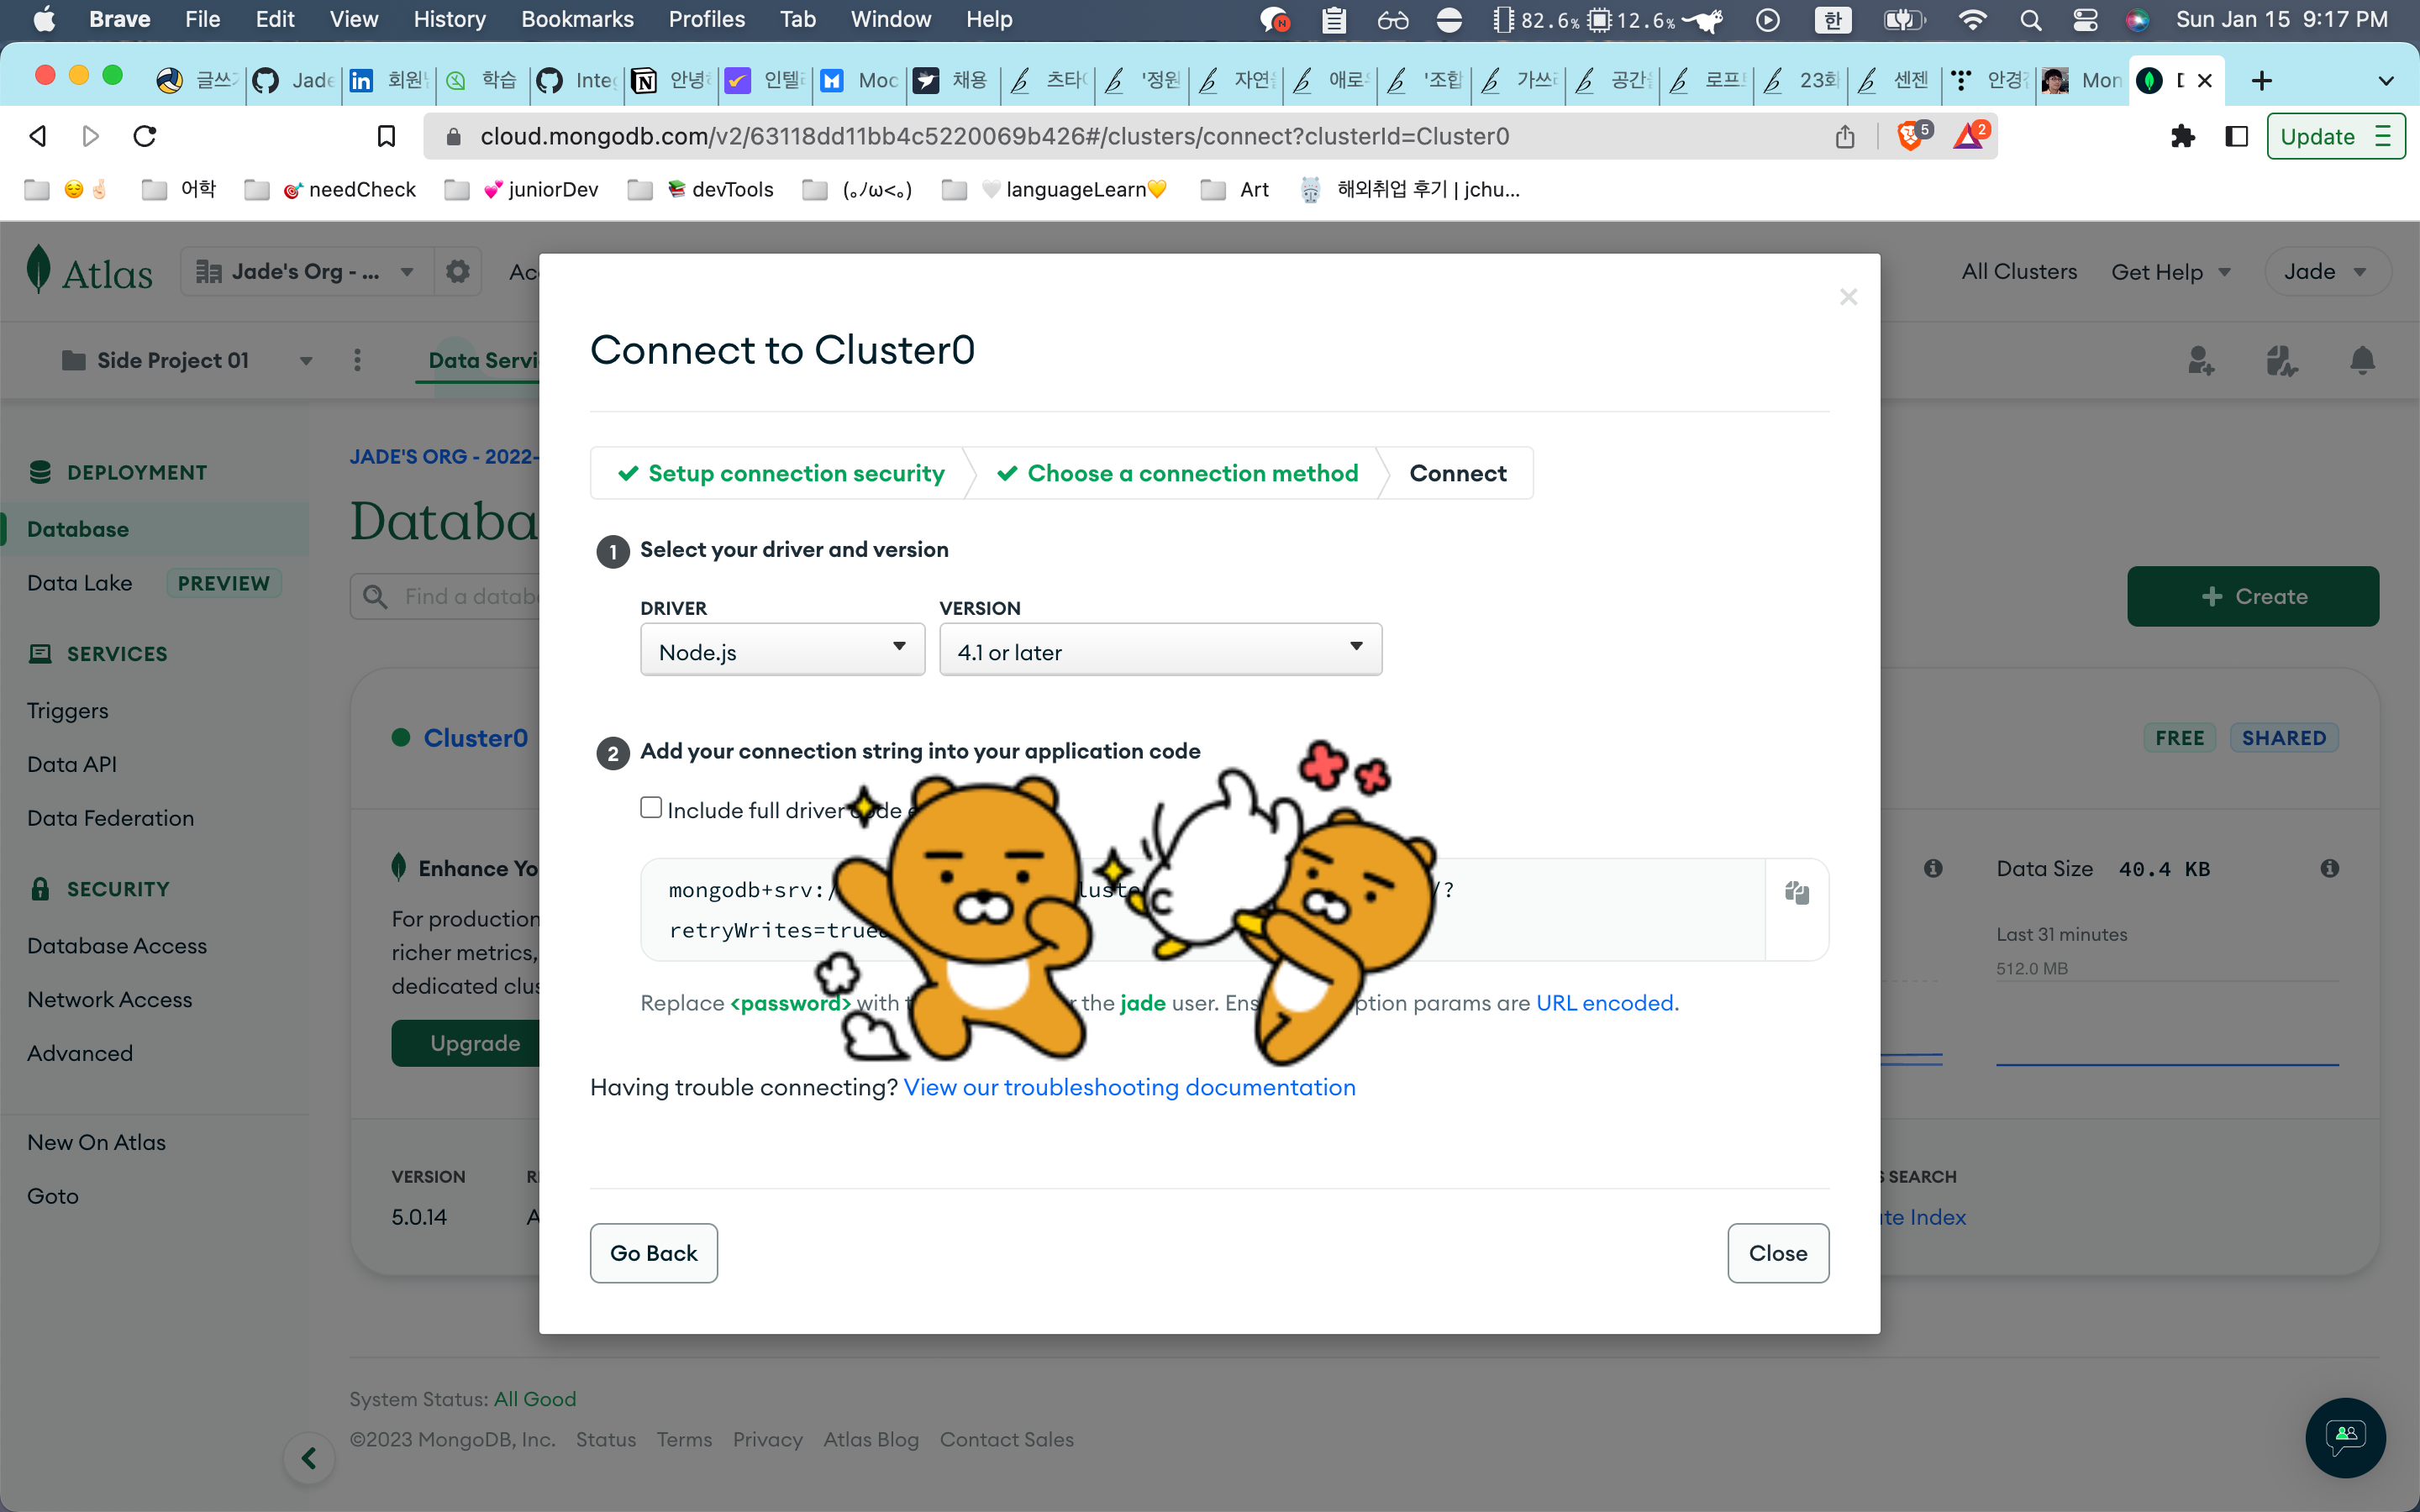Screen dimensions: 2420x1512
Task: Open the Node.js driver dropdown
Action: 782,651
